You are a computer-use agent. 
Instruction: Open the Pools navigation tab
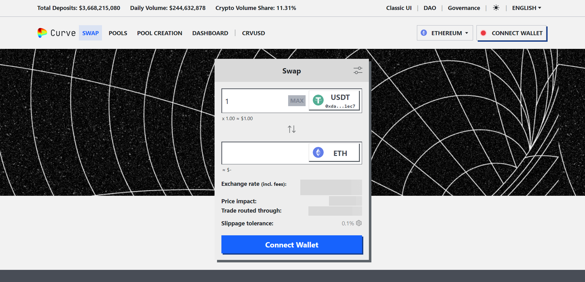(x=118, y=33)
